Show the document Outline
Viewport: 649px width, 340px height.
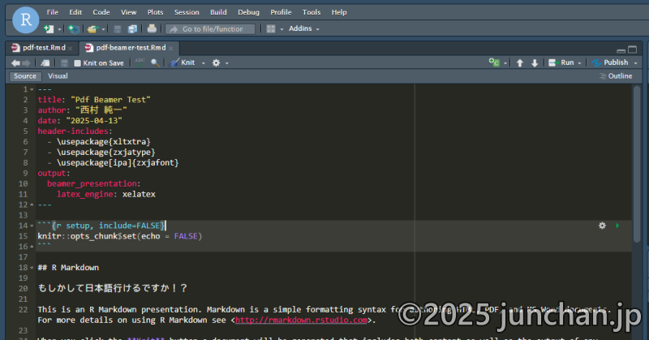(x=616, y=76)
